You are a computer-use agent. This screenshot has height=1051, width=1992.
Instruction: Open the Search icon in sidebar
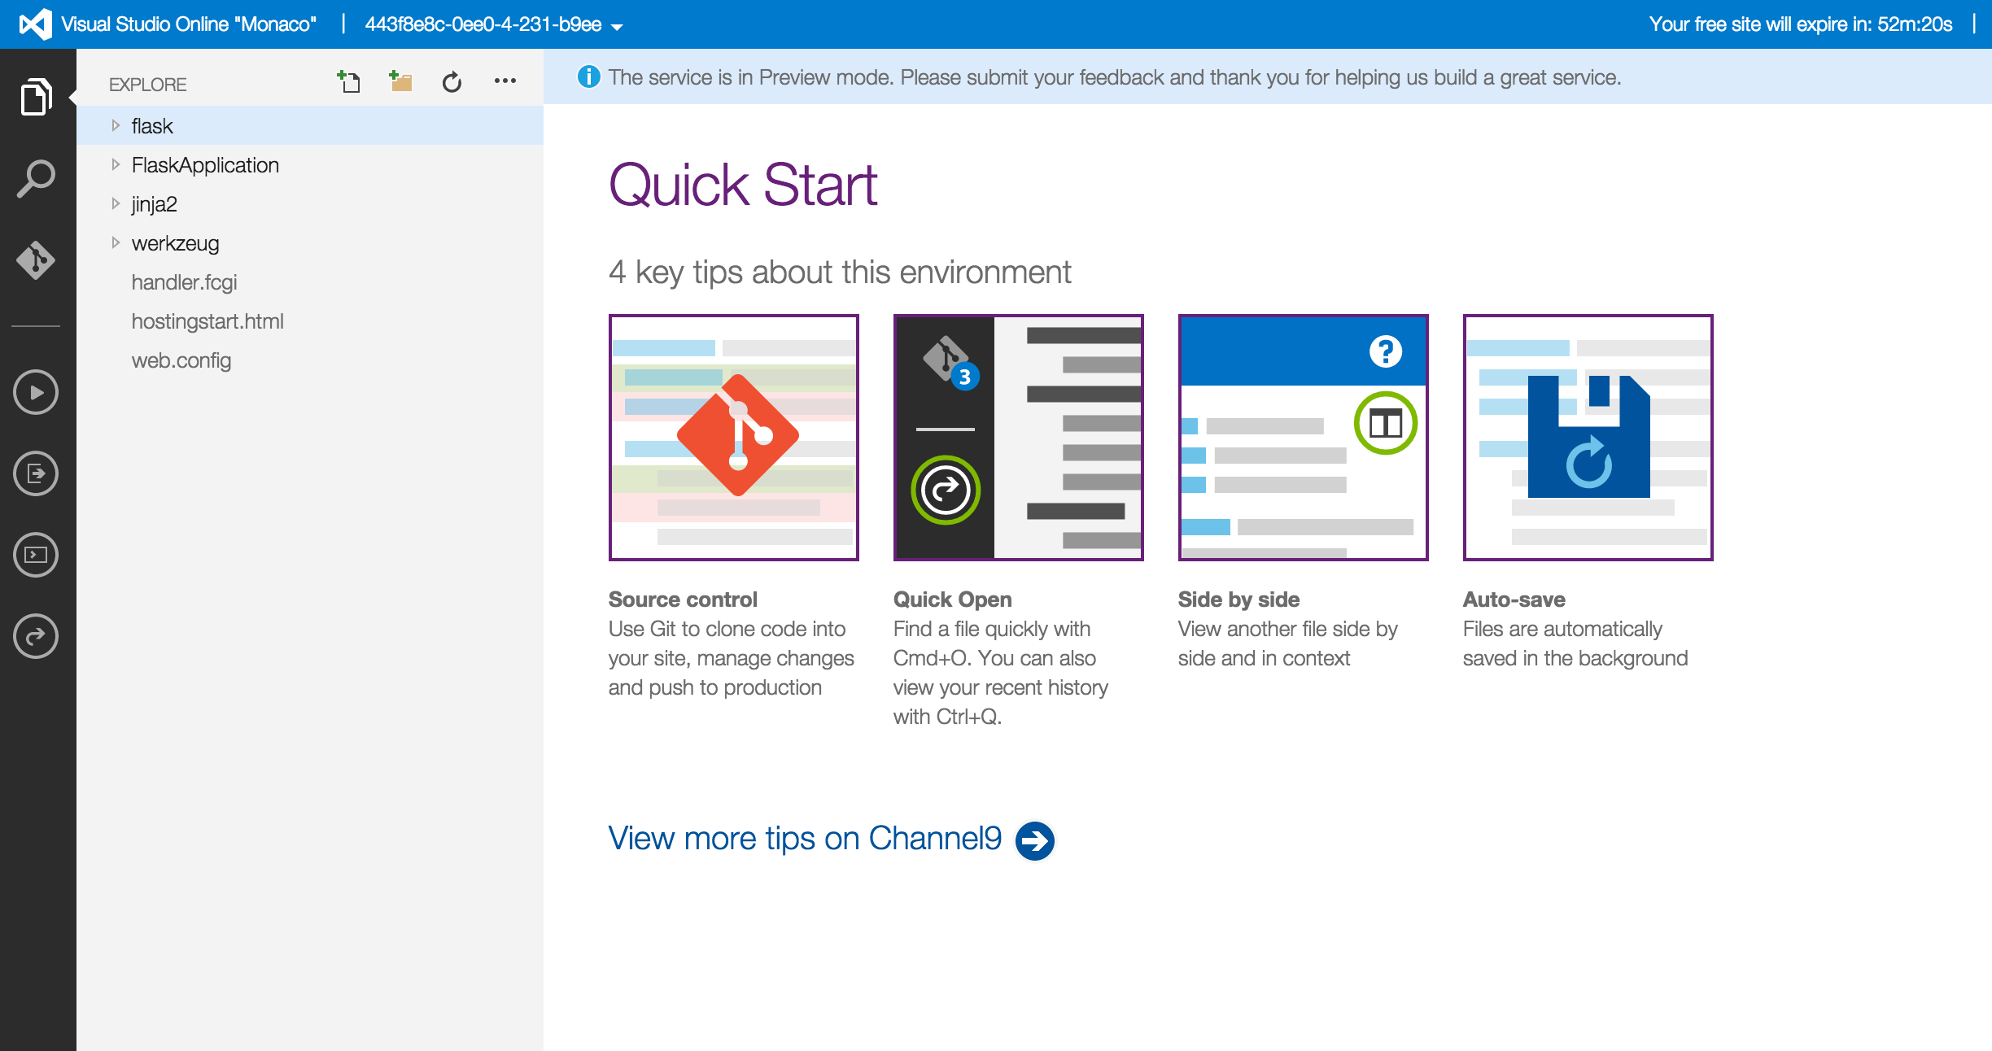click(x=36, y=178)
